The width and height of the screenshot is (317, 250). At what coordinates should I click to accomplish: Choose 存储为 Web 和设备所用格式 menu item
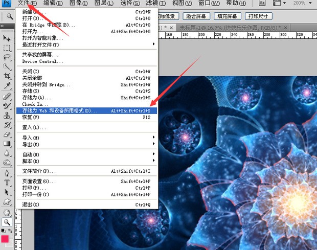click(59, 110)
